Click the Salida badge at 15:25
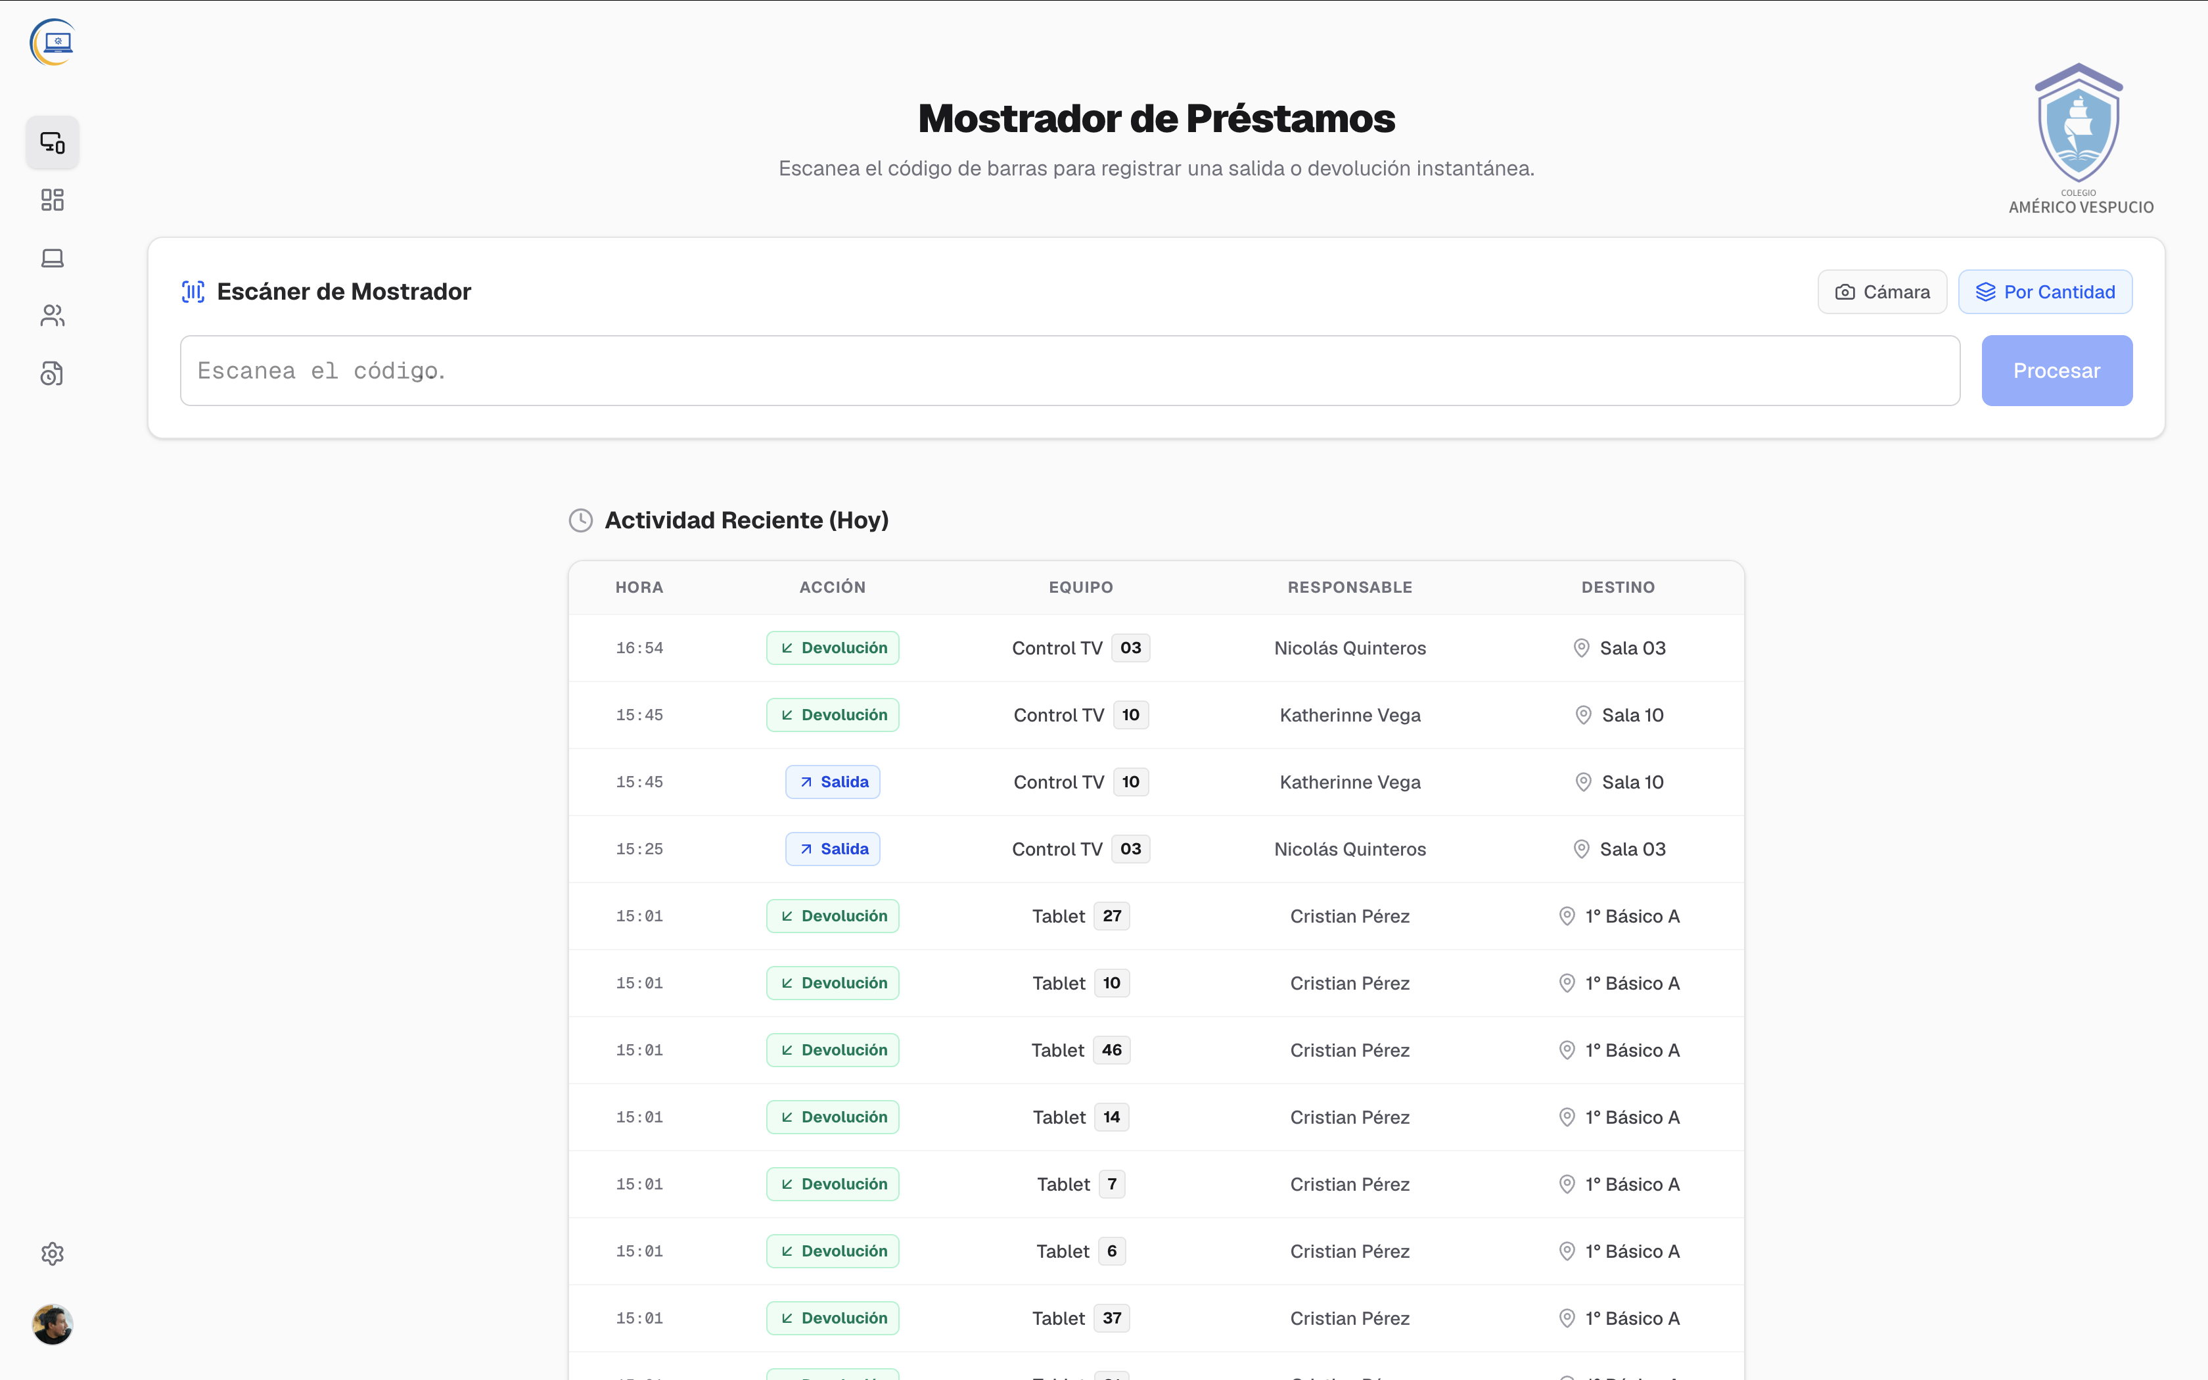The width and height of the screenshot is (2208, 1380). pyautogui.click(x=832, y=849)
